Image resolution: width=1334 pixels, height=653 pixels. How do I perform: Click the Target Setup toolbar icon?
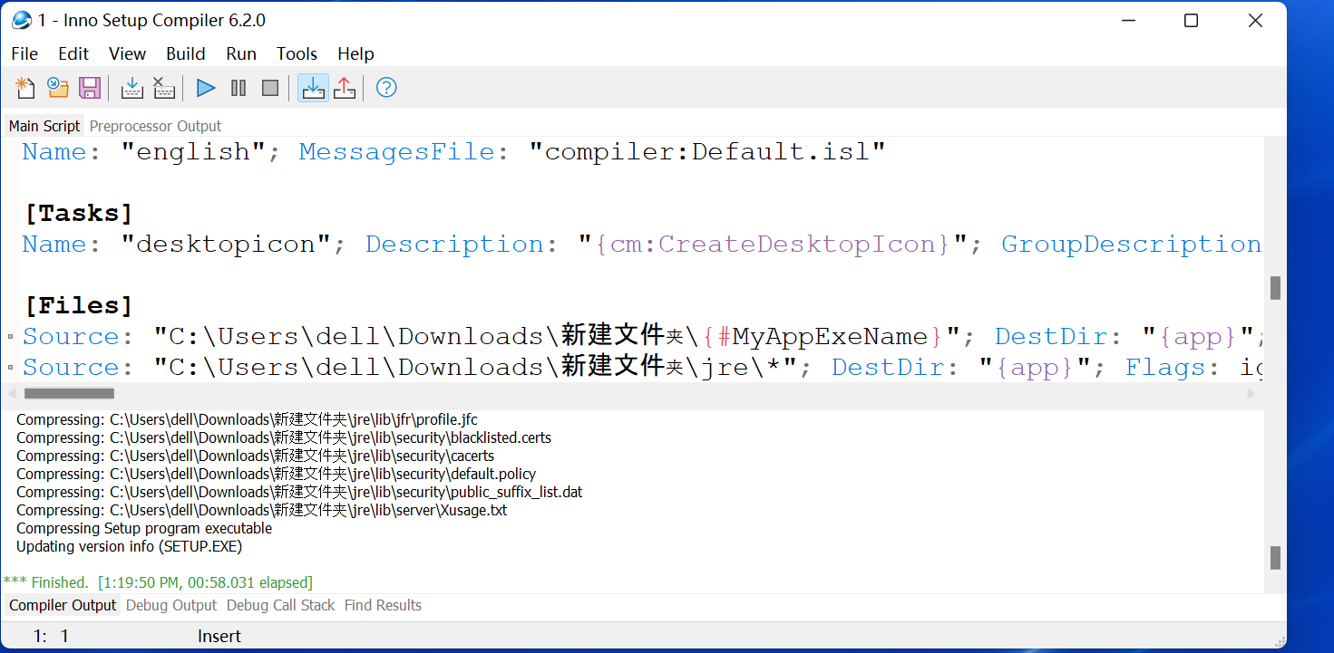pyautogui.click(x=313, y=88)
